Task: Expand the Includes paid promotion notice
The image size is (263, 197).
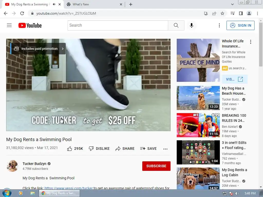Action: pyautogui.click(x=38, y=48)
